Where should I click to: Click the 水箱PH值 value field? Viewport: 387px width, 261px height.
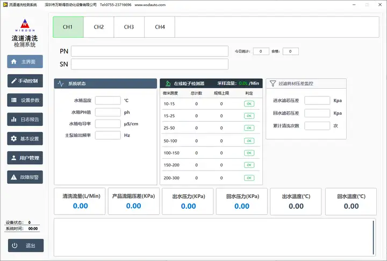click(x=108, y=112)
